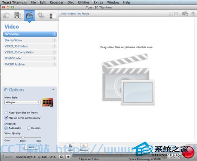Open recorder settings gear icon
The image size is (197, 161).
pyautogui.click(x=61, y=157)
